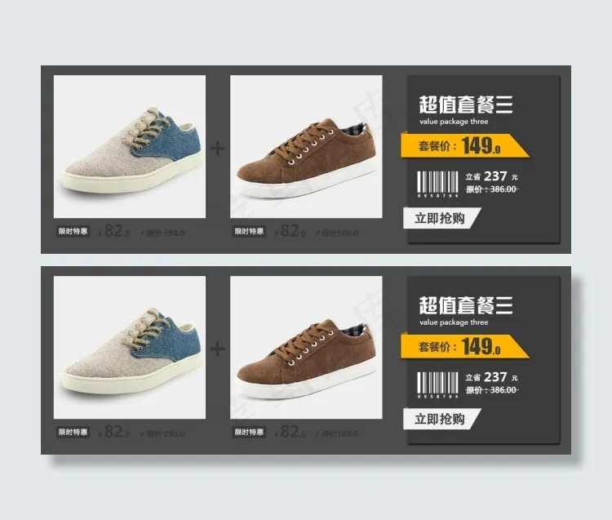Click the bottom 立即抢购 button
Viewport: 612px width, 520px height.
tap(441, 419)
